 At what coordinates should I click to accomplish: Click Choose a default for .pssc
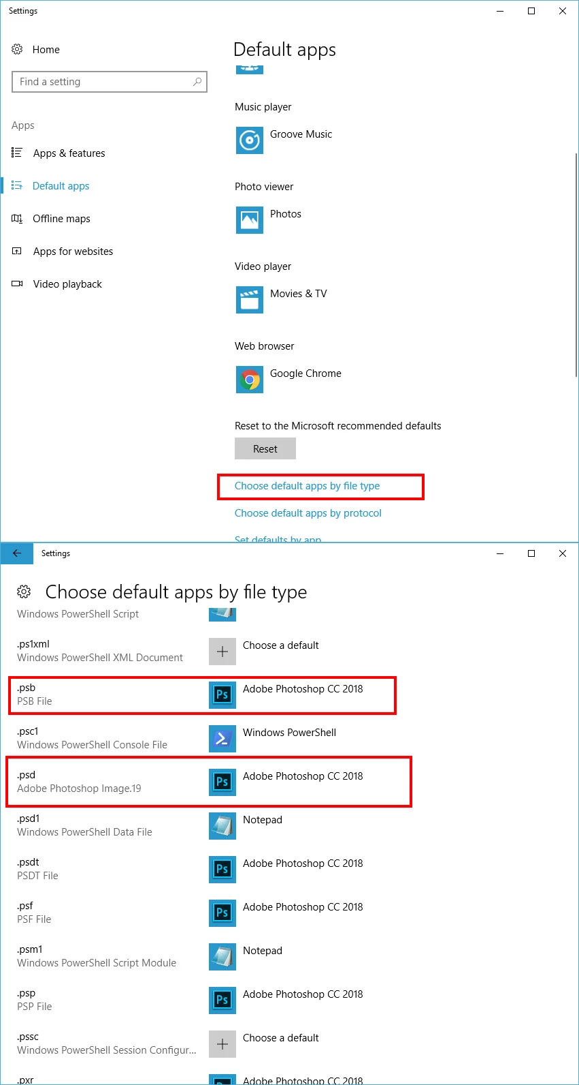point(280,1038)
